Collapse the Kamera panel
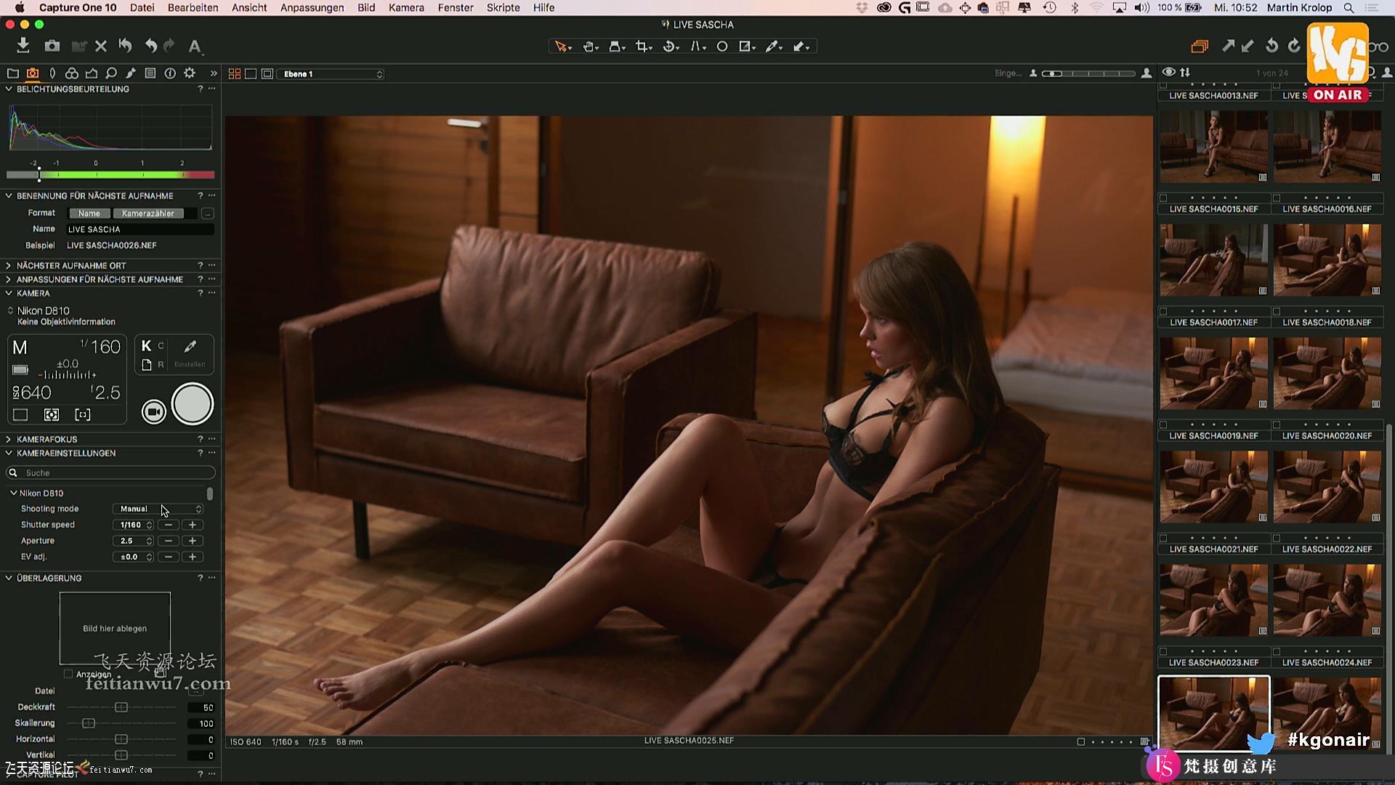 (x=9, y=293)
